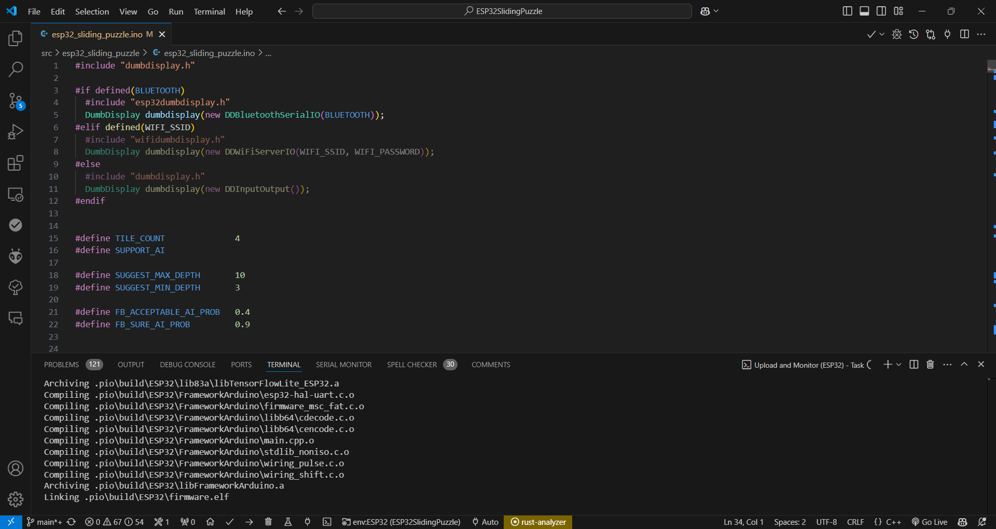Click C++ language mode in status bar
Viewport: 996px width, 529px height.
click(x=893, y=522)
